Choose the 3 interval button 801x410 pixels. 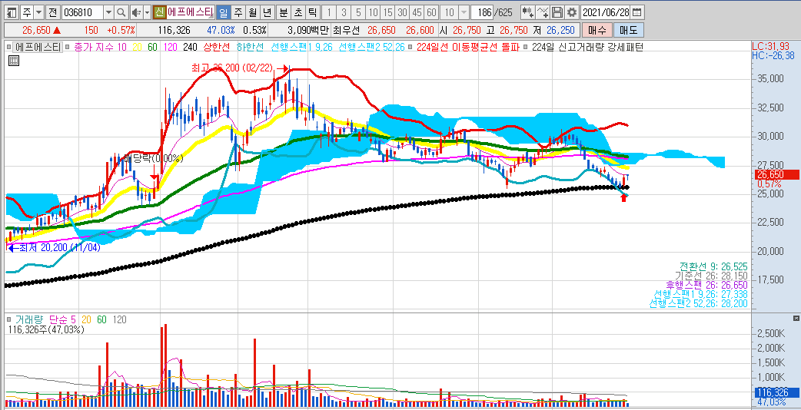pos(344,12)
